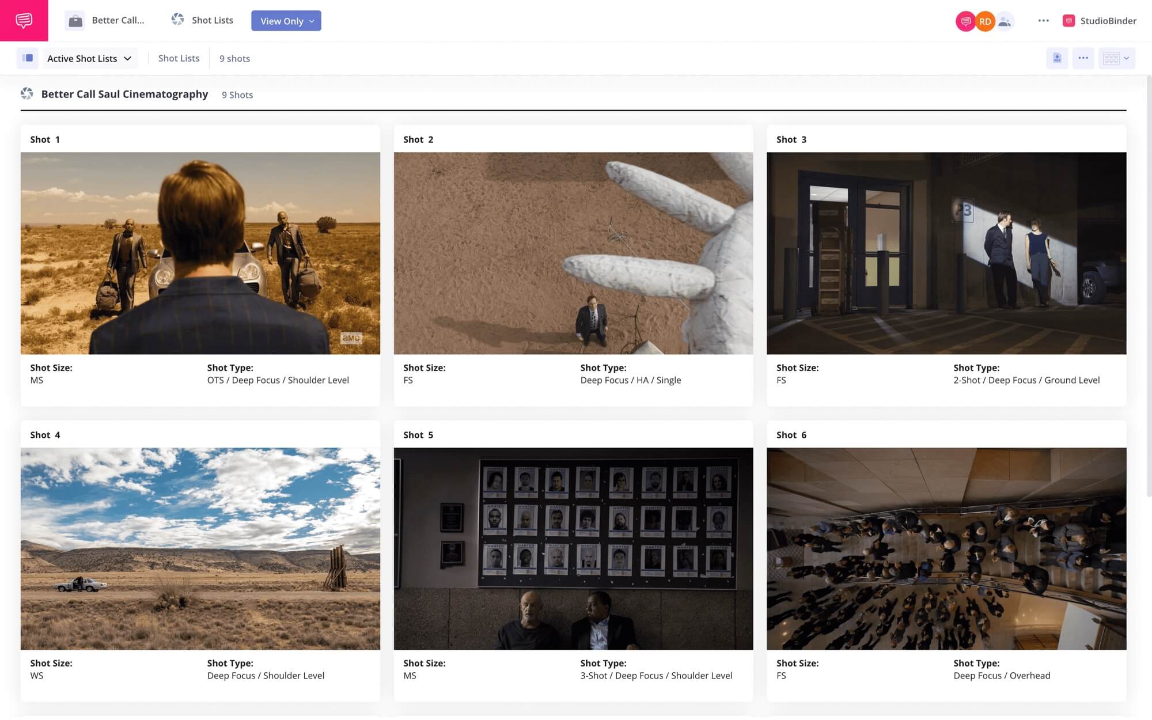
Task: Click the Shot Lists aperture icon
Action: (177, 20)
